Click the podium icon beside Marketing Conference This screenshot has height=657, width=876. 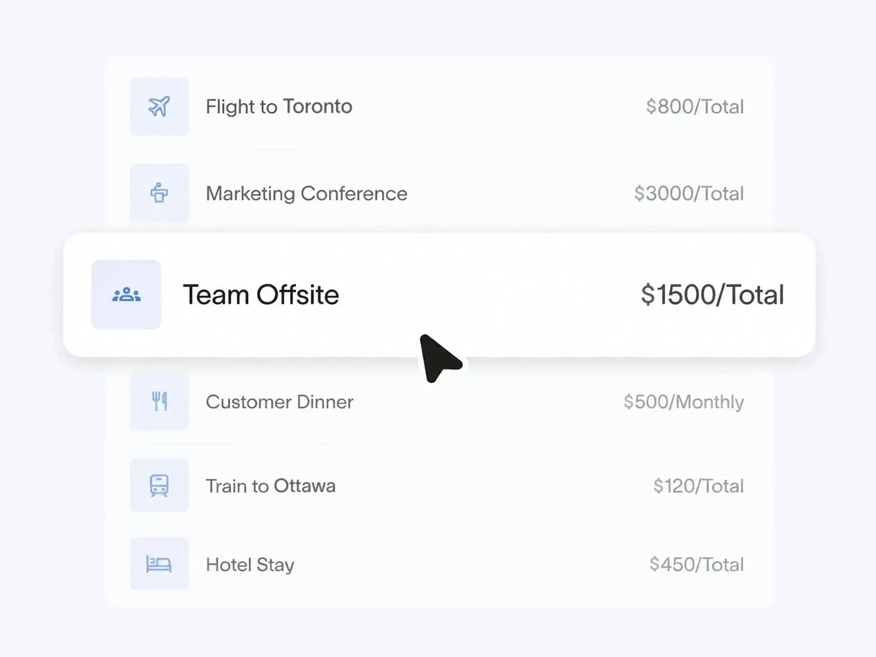[x=159, y=193]
